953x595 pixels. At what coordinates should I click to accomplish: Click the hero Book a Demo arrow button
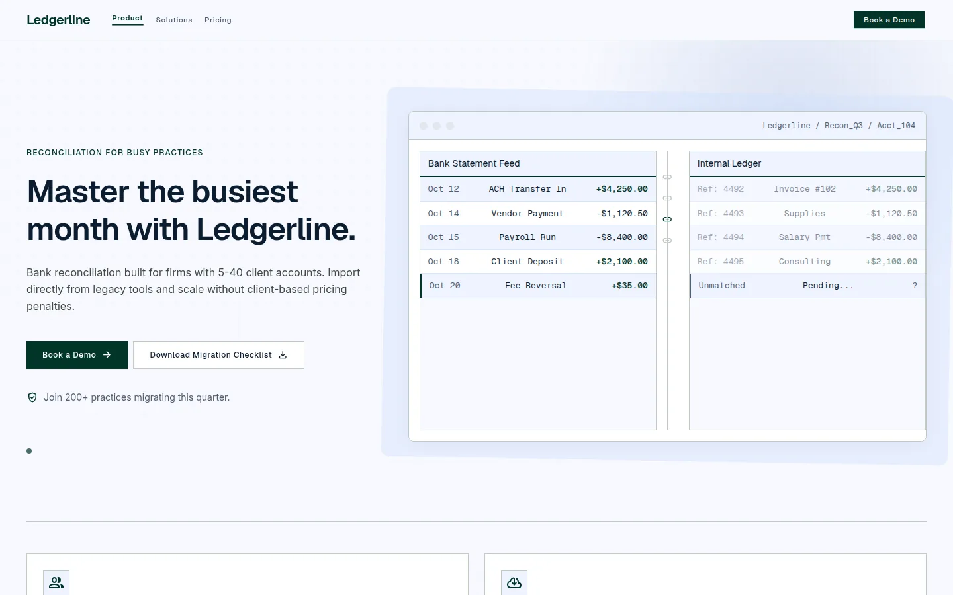77,355
